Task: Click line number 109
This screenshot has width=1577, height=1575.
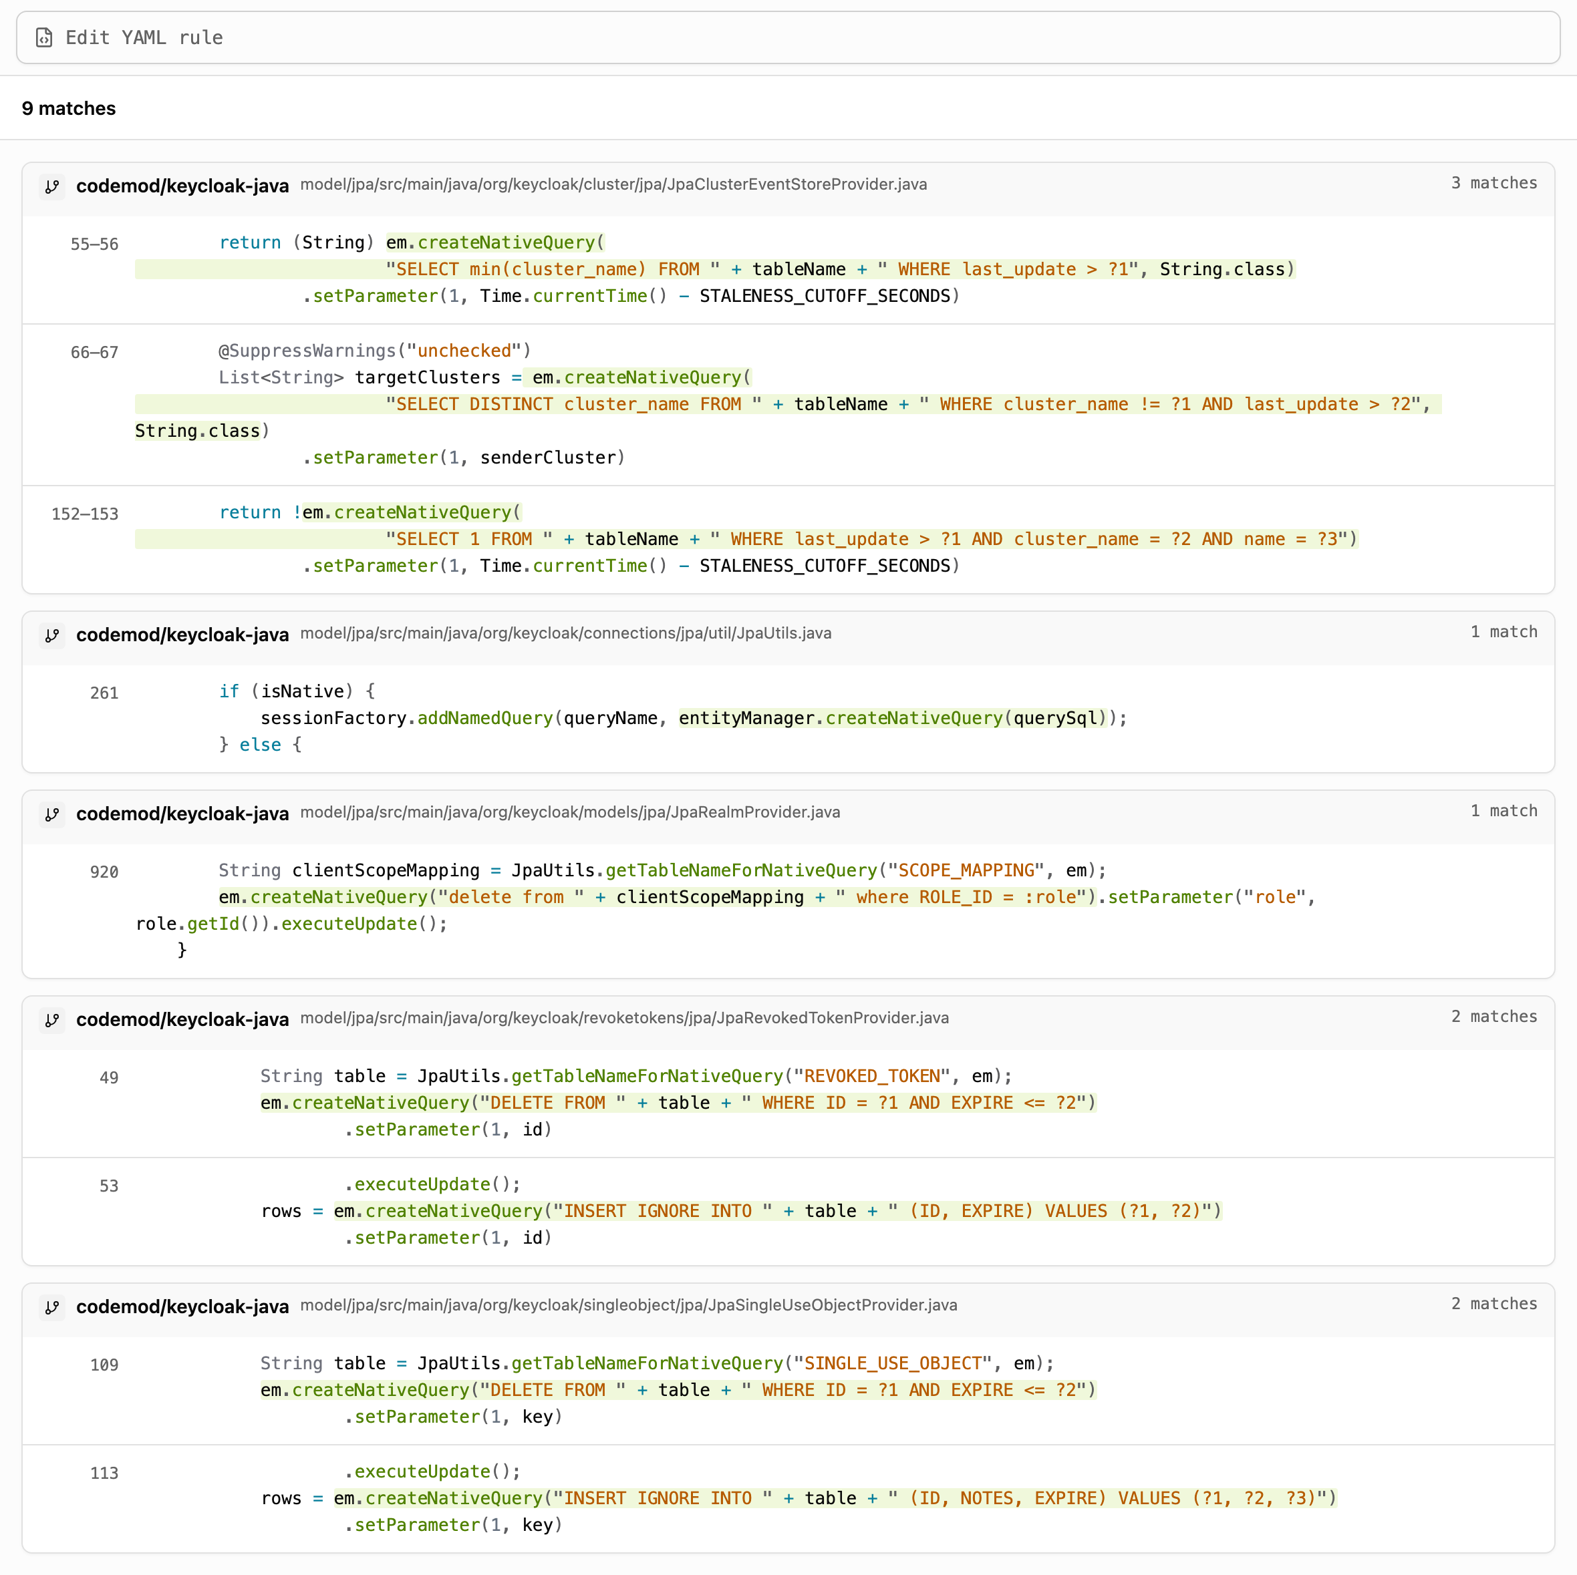Action: pyautogui.click(x=104, y=1365)
